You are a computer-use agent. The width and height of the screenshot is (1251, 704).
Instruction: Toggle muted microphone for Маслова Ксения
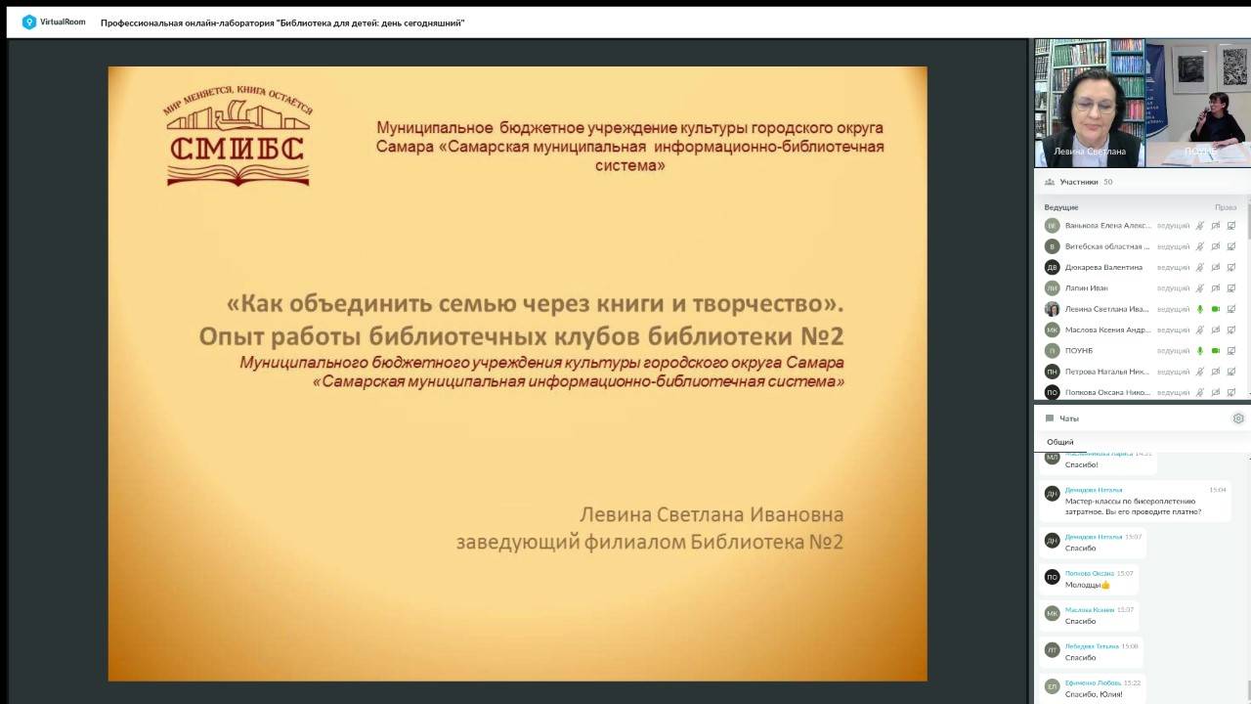tap(1200, 330)
